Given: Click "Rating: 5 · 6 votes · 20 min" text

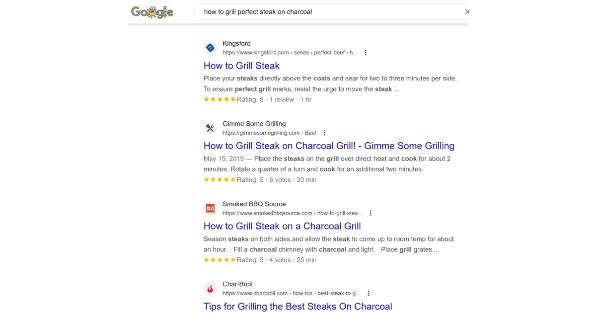Looking at the screenshot, I should (277, 180).
